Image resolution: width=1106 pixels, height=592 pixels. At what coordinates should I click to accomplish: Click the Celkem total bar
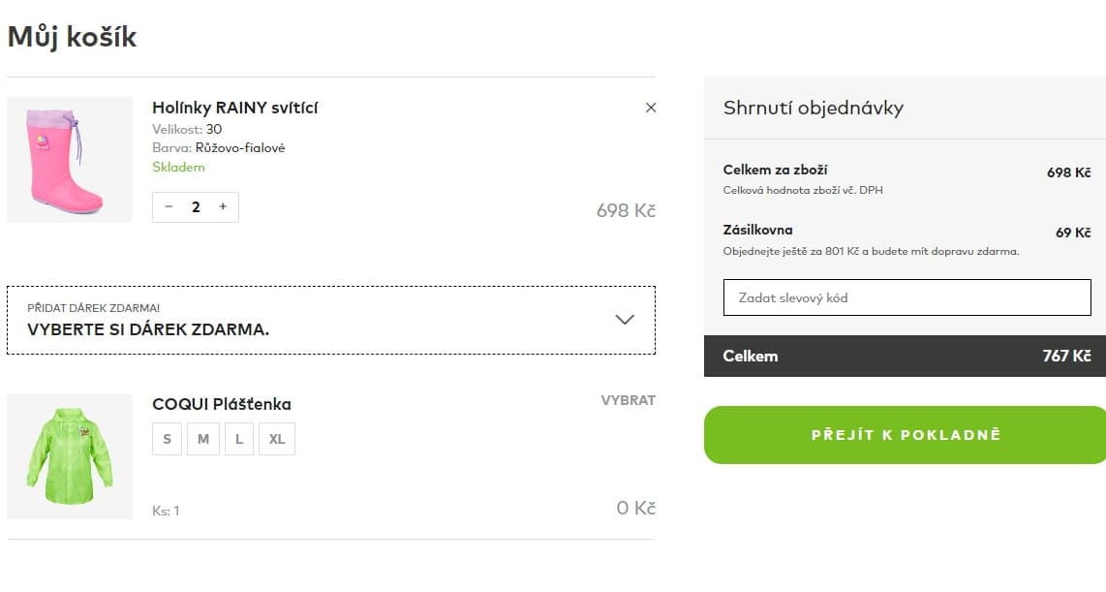click(x=906, y=356)
